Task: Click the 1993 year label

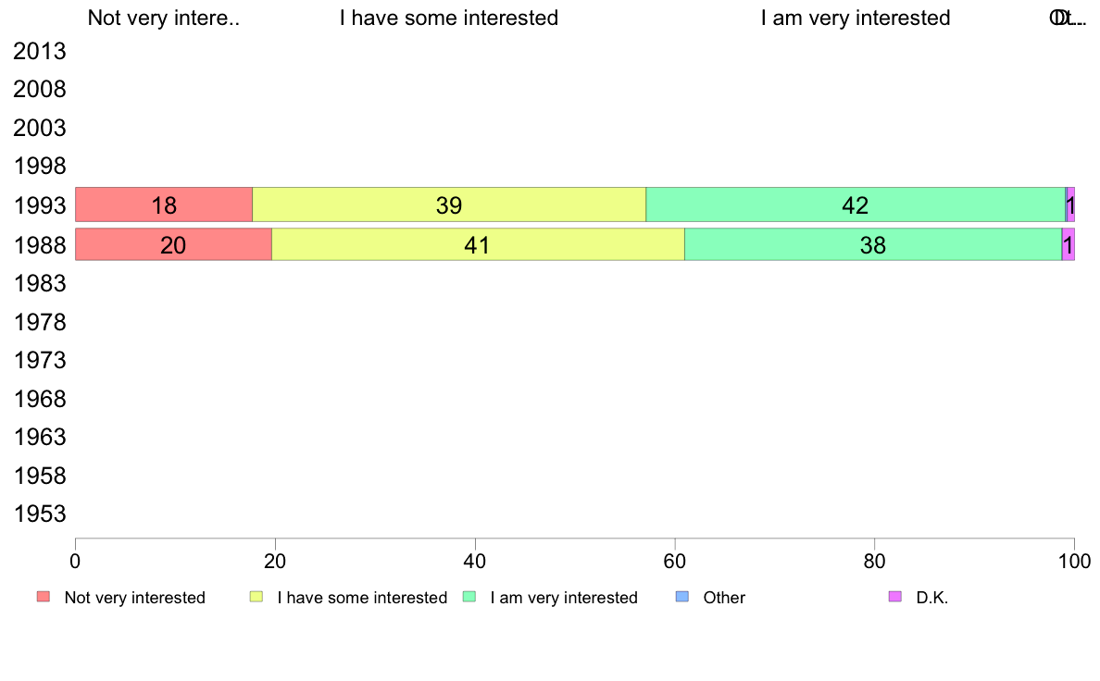Action: pyautogui.click(x=39, y=205)
